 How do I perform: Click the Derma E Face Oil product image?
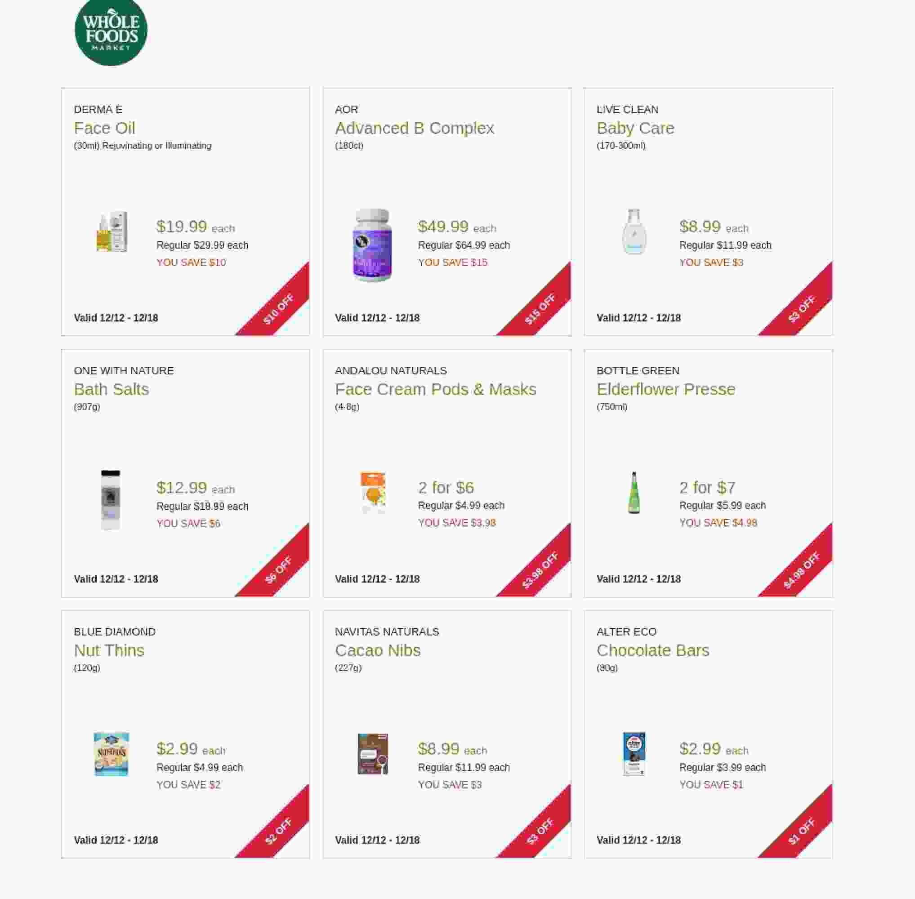(x=112, y=231)
